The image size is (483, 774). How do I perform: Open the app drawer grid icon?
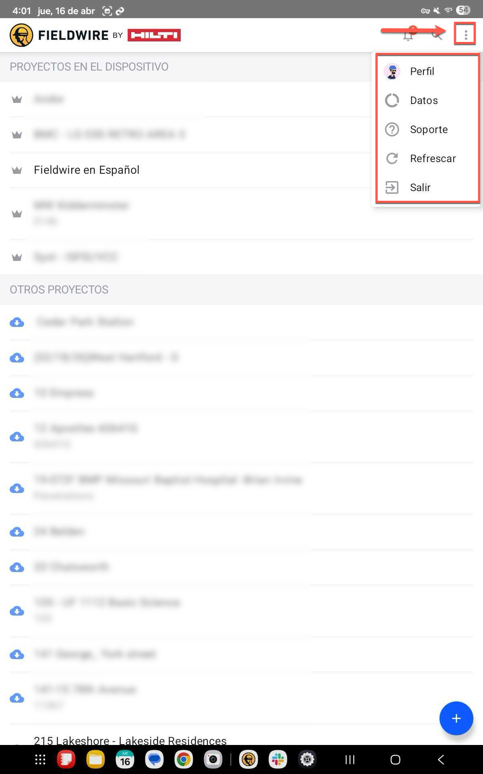pyautogui.click(x=40, y=760)
